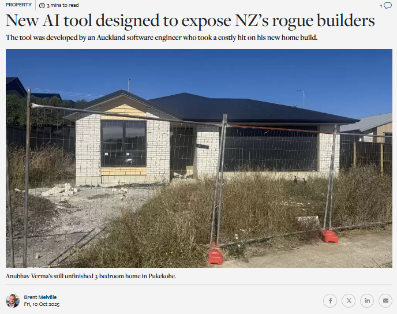Viewport: 397px width, 314px height.
Task: Open the PROPERTY section link
Action: [18, 5]
